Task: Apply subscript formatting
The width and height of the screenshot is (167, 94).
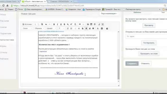Action: pyautogui.click(x=68, y=24)
